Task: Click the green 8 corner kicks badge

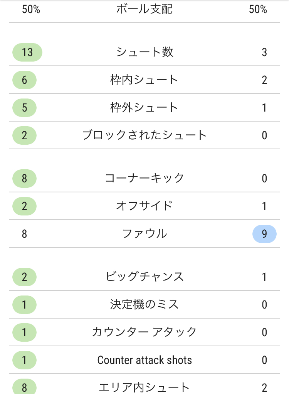Action: (x=24, y=179)
